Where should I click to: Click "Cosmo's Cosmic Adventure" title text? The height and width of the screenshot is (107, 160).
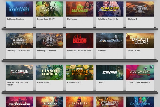coord(139,82)
